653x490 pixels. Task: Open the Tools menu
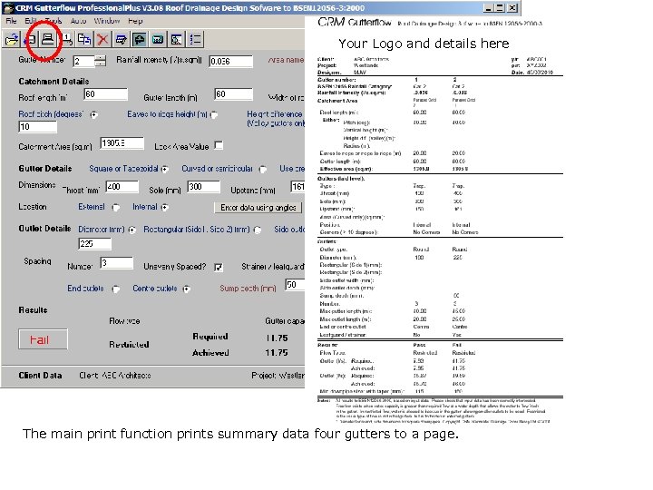click(x=53, y=21)
